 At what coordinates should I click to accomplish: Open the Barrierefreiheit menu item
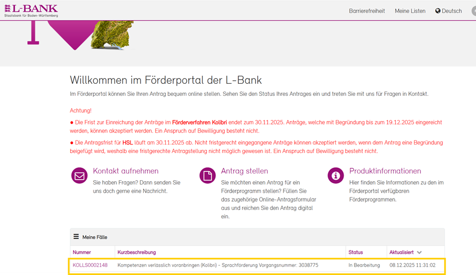(367, 11)
